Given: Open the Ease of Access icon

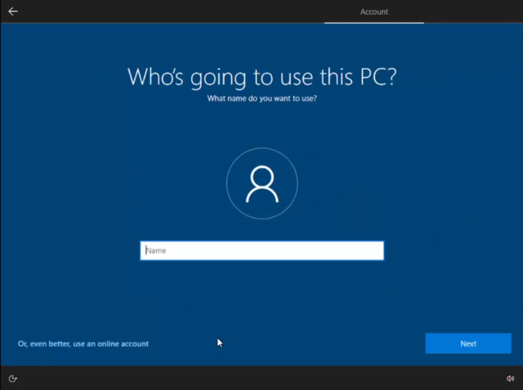Looking at the screenshot, I should [x=13, y=378].
